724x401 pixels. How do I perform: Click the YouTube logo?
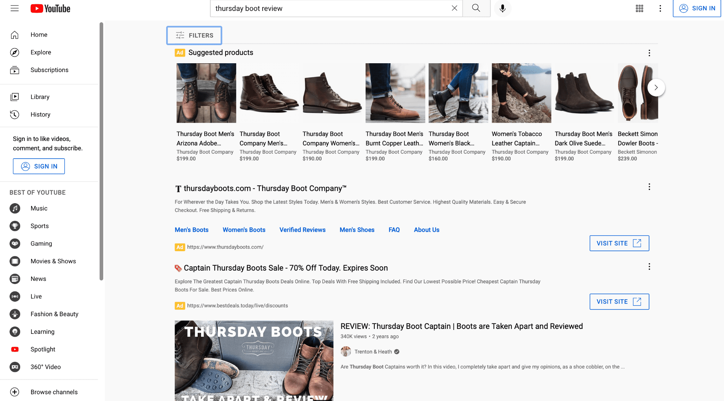[x=50, y=8]
